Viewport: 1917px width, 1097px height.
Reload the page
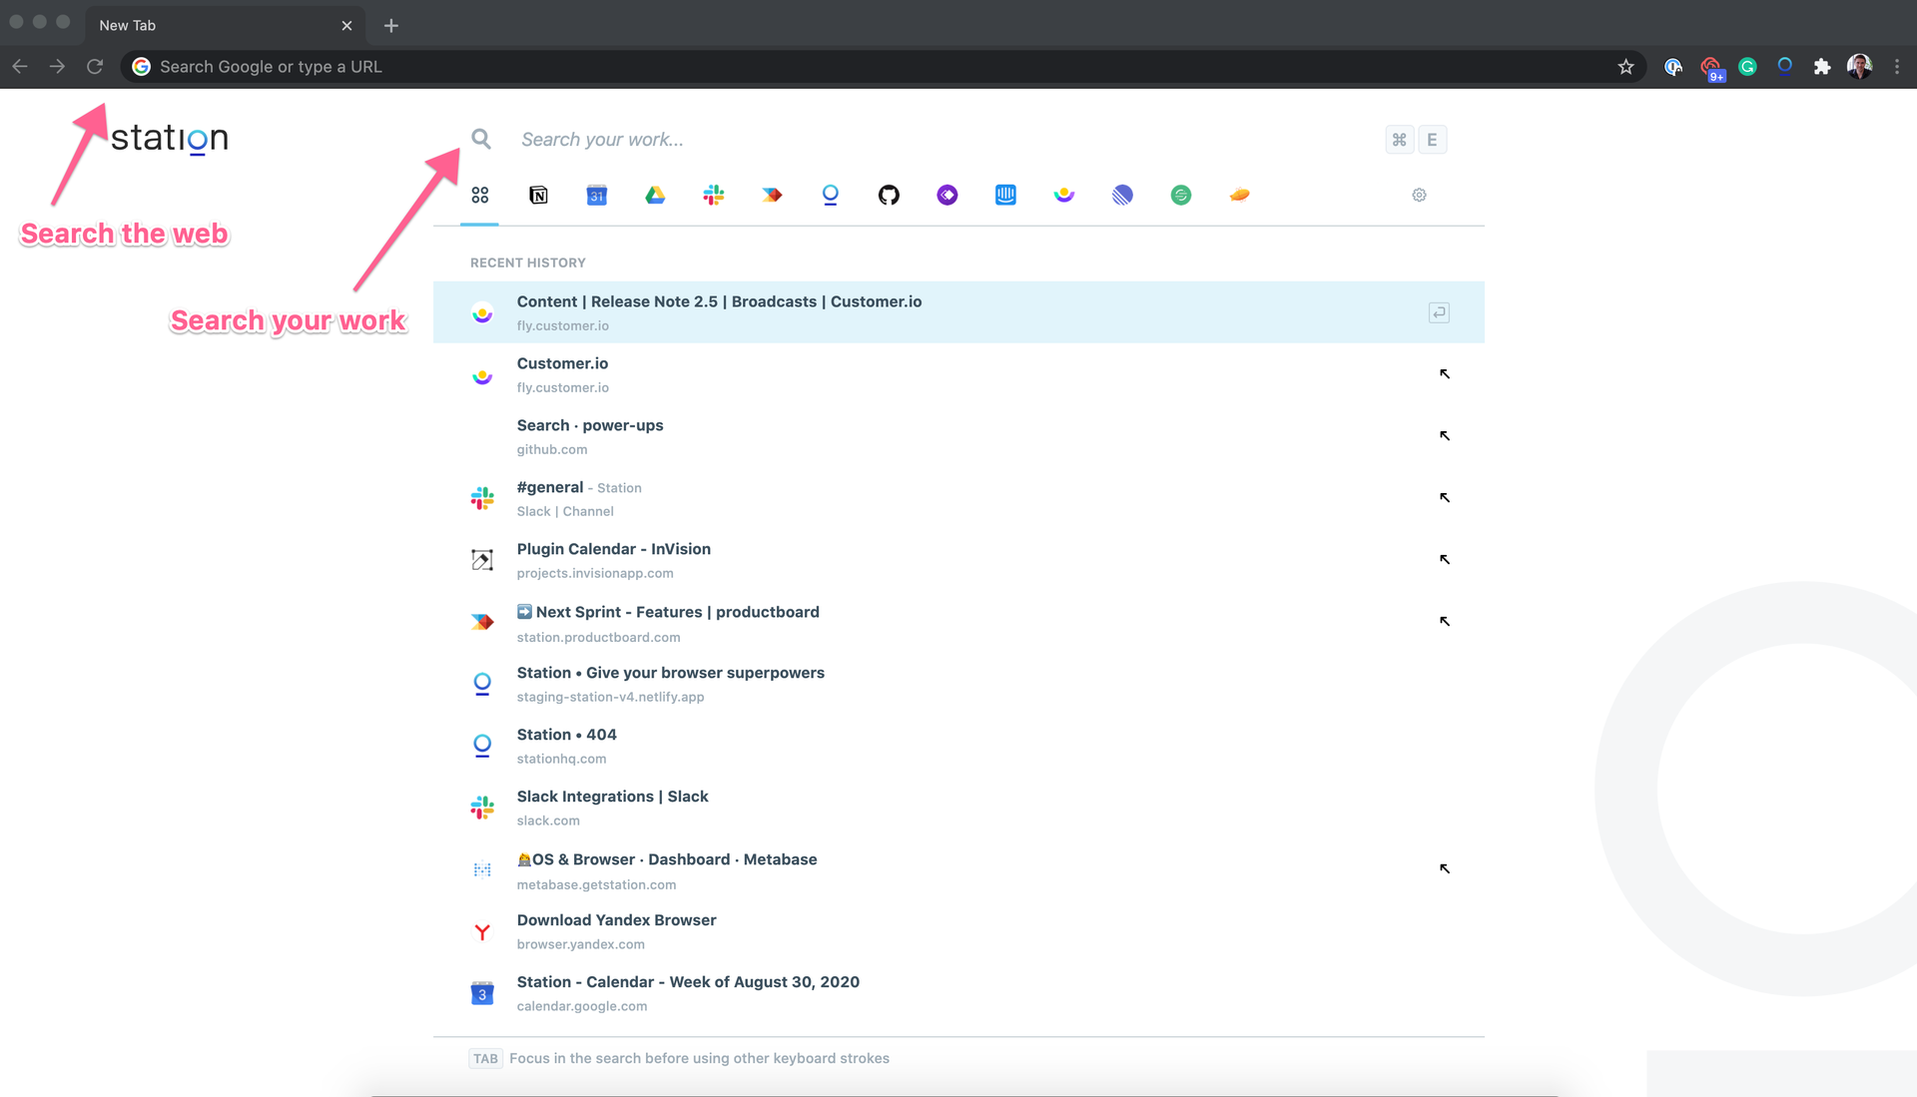[95, 67]
